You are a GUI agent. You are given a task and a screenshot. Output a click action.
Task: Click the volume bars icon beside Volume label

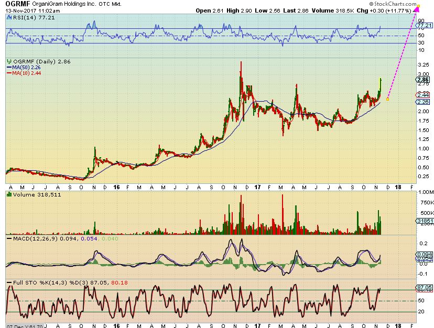8,194
